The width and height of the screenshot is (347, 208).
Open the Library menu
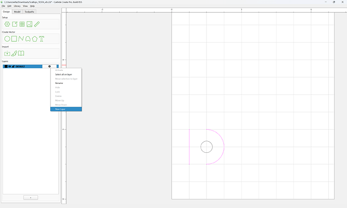[x=17, y=6]
